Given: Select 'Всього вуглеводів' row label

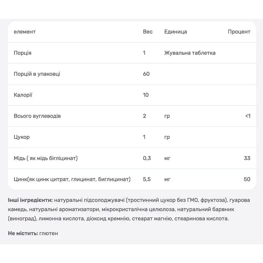Looking at the screenshot, I should [x=37, y=116].
